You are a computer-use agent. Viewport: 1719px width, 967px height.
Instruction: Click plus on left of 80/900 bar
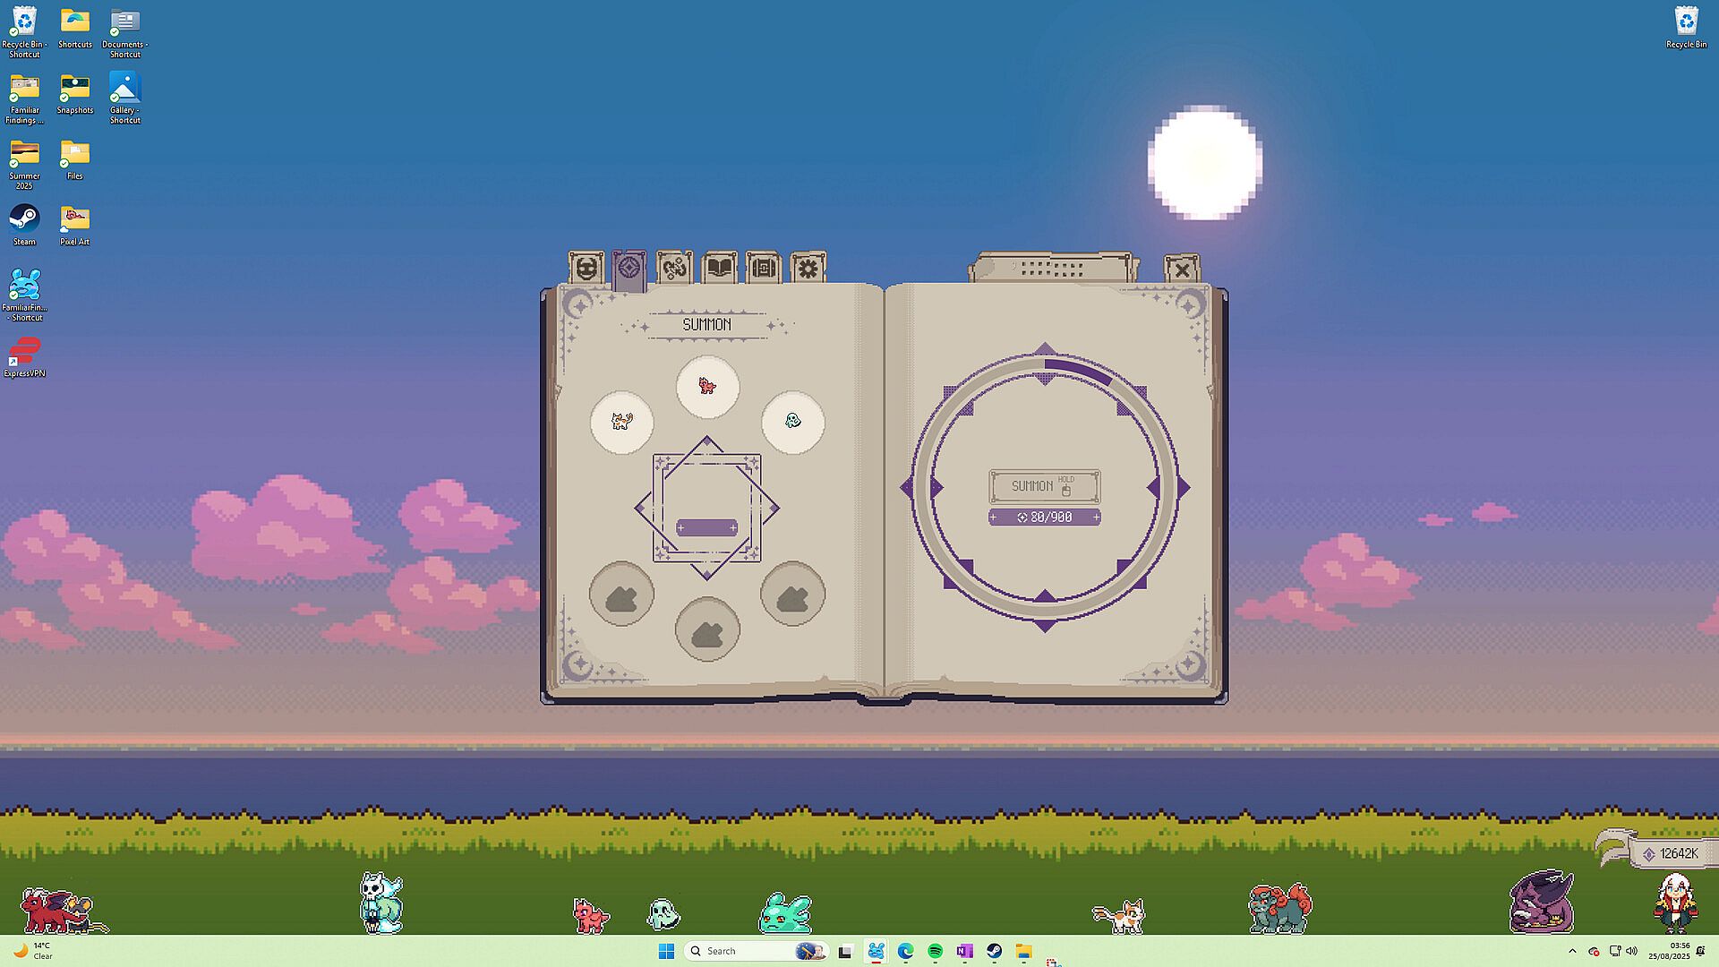point(994,518)
